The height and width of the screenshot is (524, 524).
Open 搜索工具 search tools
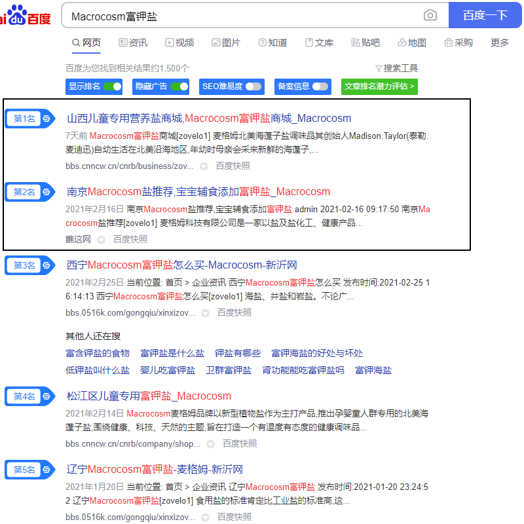point(396,69)
